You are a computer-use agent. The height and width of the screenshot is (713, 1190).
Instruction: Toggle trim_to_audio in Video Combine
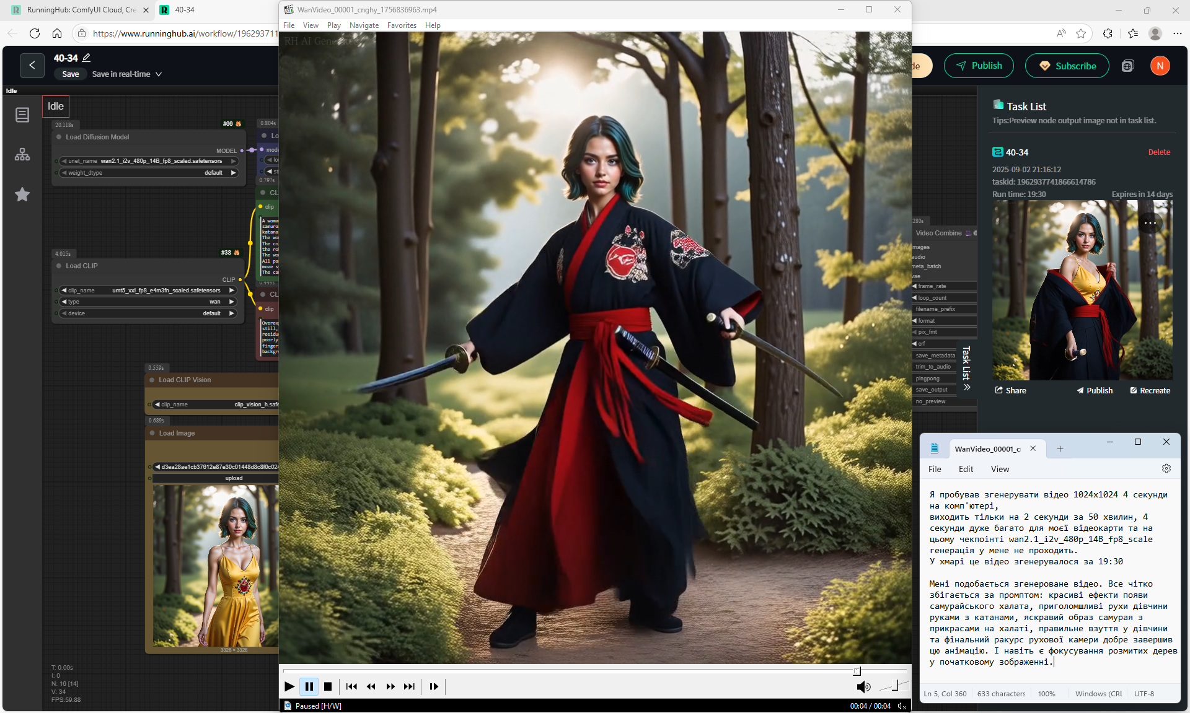pos(935,367)
